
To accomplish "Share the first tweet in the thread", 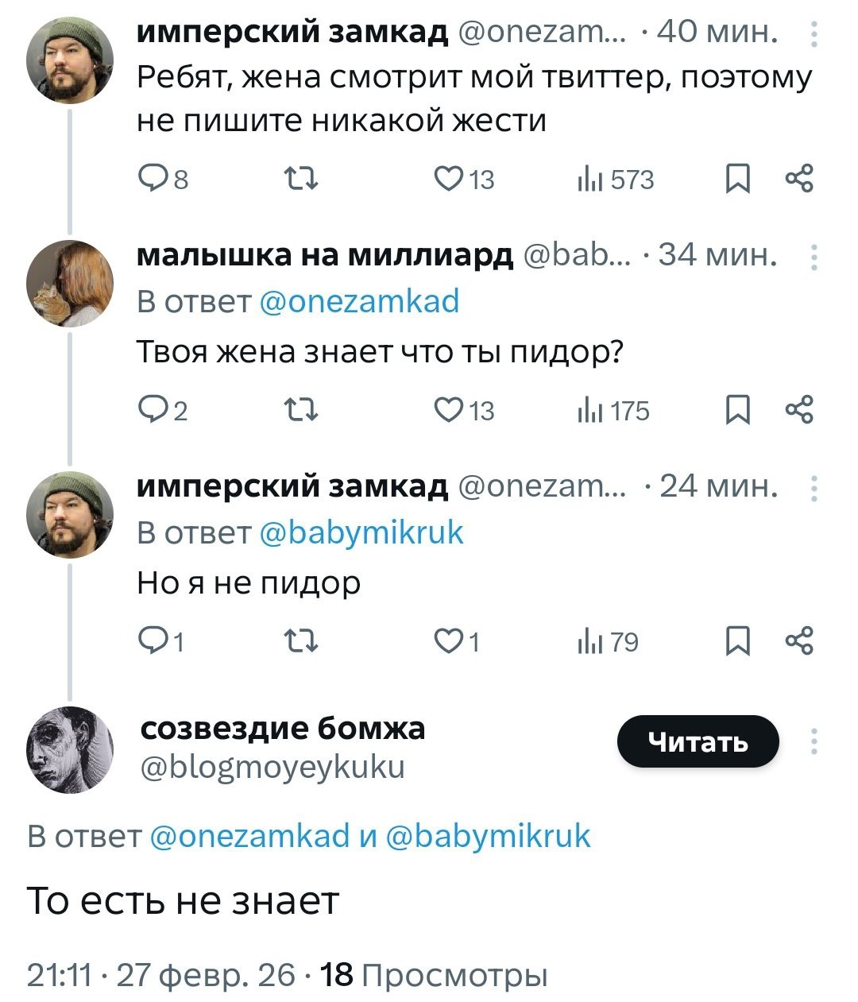I will pos(798,179).
